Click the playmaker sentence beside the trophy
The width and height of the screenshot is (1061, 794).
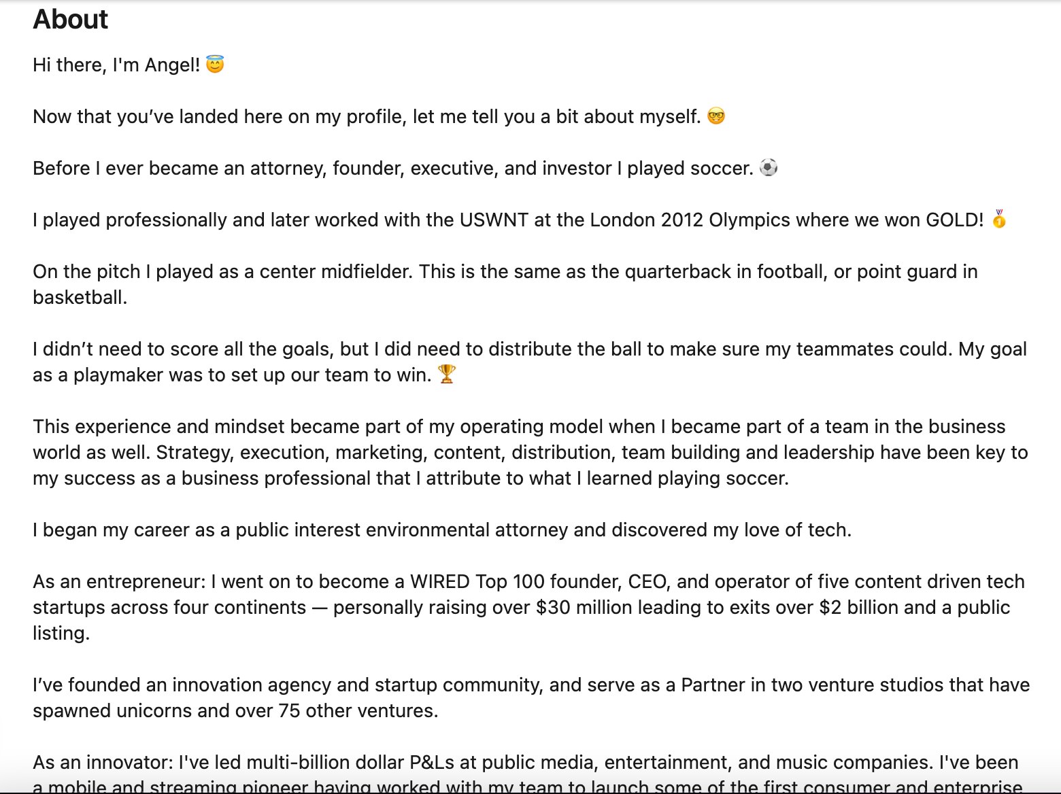[233, 375]
